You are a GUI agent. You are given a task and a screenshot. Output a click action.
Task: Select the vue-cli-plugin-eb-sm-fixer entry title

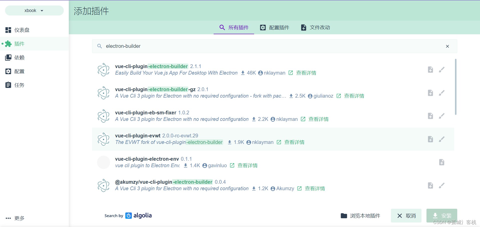click(x=146, y=113)
